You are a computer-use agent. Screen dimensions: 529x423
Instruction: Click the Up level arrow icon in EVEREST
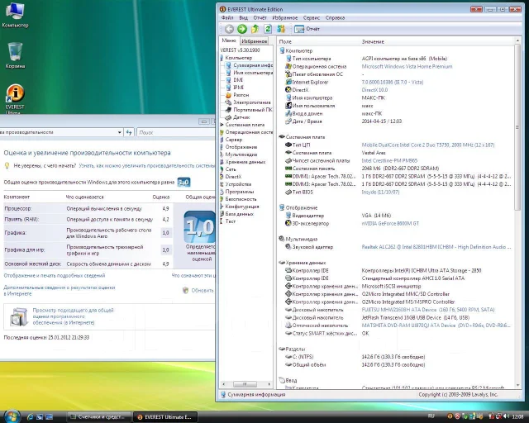pos(255,29)
